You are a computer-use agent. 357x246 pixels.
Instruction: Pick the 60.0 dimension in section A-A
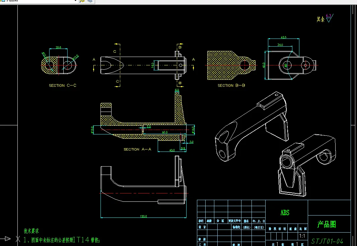pos(165,133)
